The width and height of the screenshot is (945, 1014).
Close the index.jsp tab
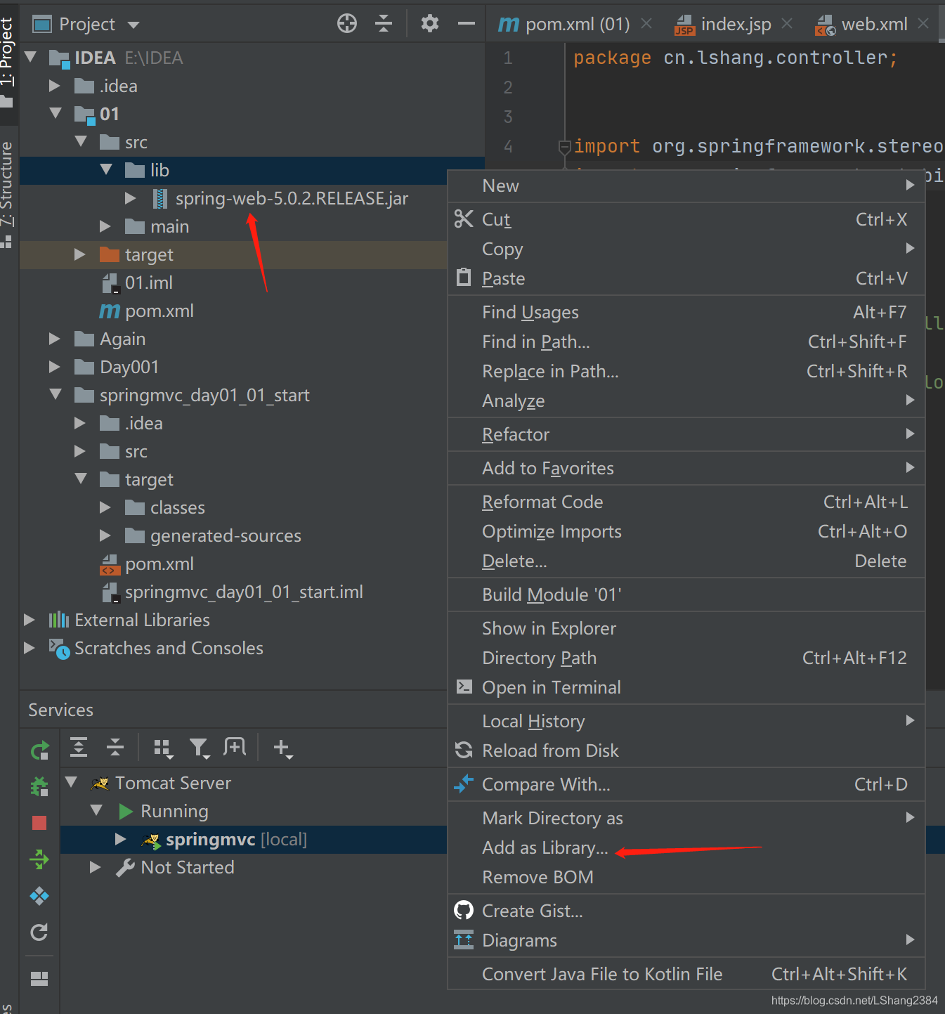coord(787,24)
